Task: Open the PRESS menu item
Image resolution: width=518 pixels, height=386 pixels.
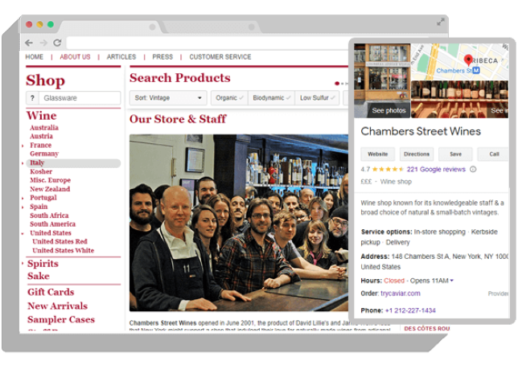Action: 162,57
